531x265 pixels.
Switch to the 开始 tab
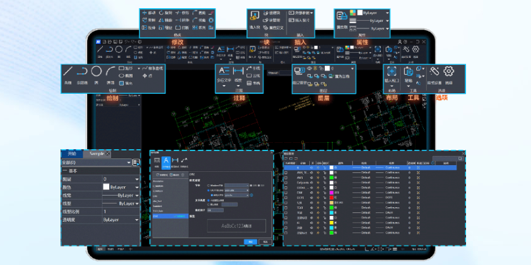pos(71,154)
